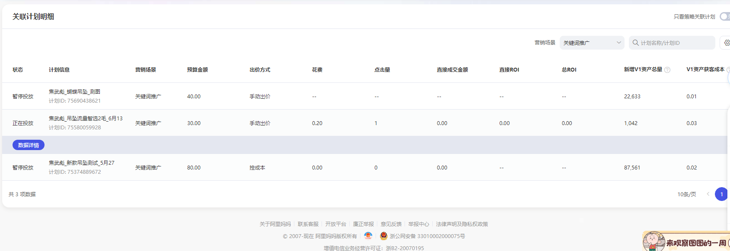The width and height of the screenshot is (730, 251).
Task: Click the 联系客服 footer link
Action: coord(308,224)
